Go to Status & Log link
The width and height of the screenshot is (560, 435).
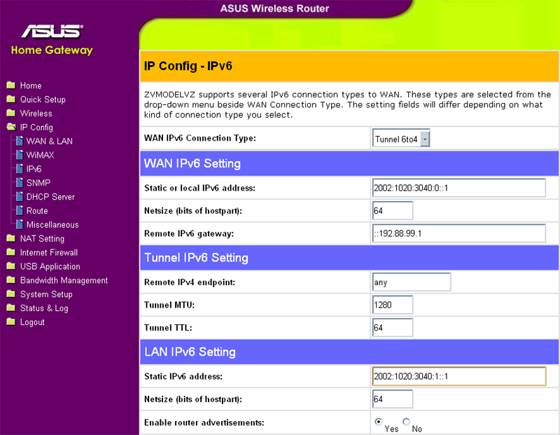pyautogui.click(x=44, y=308)
